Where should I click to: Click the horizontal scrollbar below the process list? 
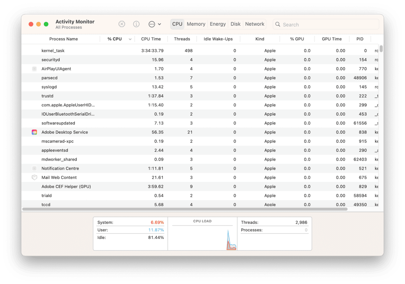(x=185, y=209)
